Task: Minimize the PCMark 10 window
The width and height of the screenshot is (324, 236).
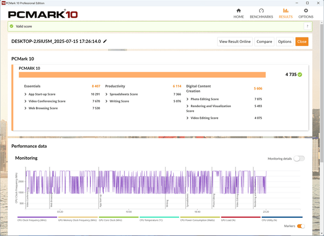Action: click(x=297, y=3)
